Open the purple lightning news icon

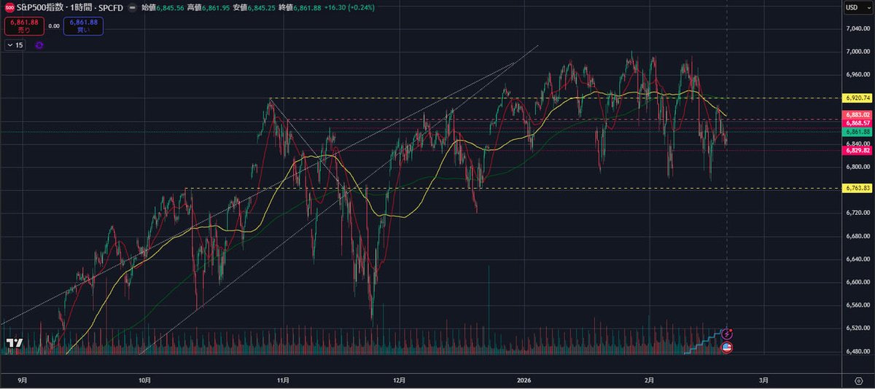coord(727,334)
